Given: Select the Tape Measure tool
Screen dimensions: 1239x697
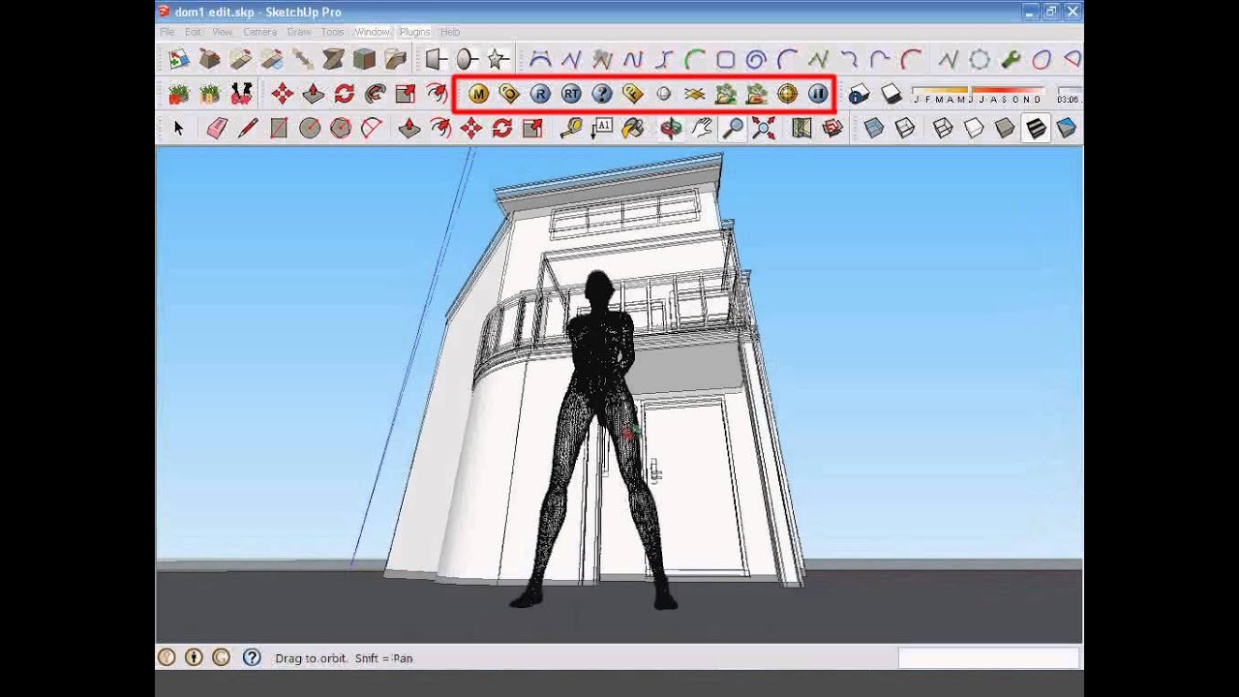Looking at the screenshot, I should tap(570, 128).
